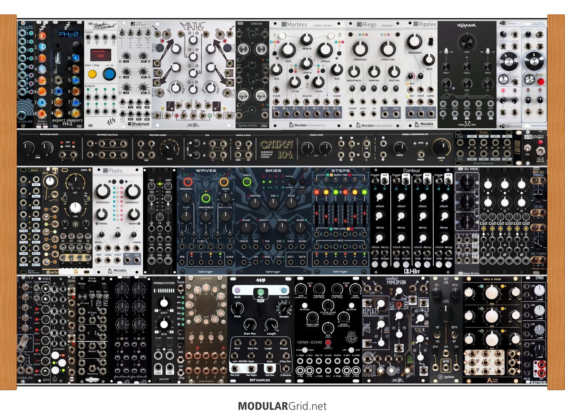The width and height of the screenshot is (565, 415).
Task: Click the AI Synthesis logo on the LPG
Action: coord(446,377)
